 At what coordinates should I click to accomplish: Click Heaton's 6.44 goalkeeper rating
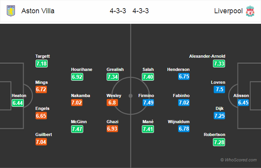(x=18, y=103)
